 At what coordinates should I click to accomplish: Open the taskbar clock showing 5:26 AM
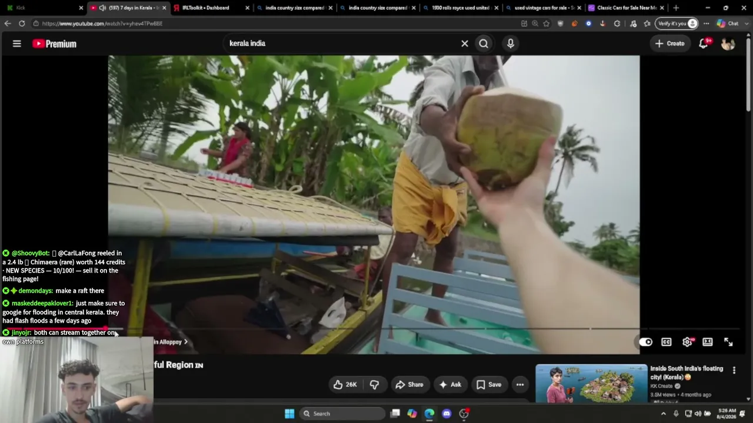tap(727, 414)
